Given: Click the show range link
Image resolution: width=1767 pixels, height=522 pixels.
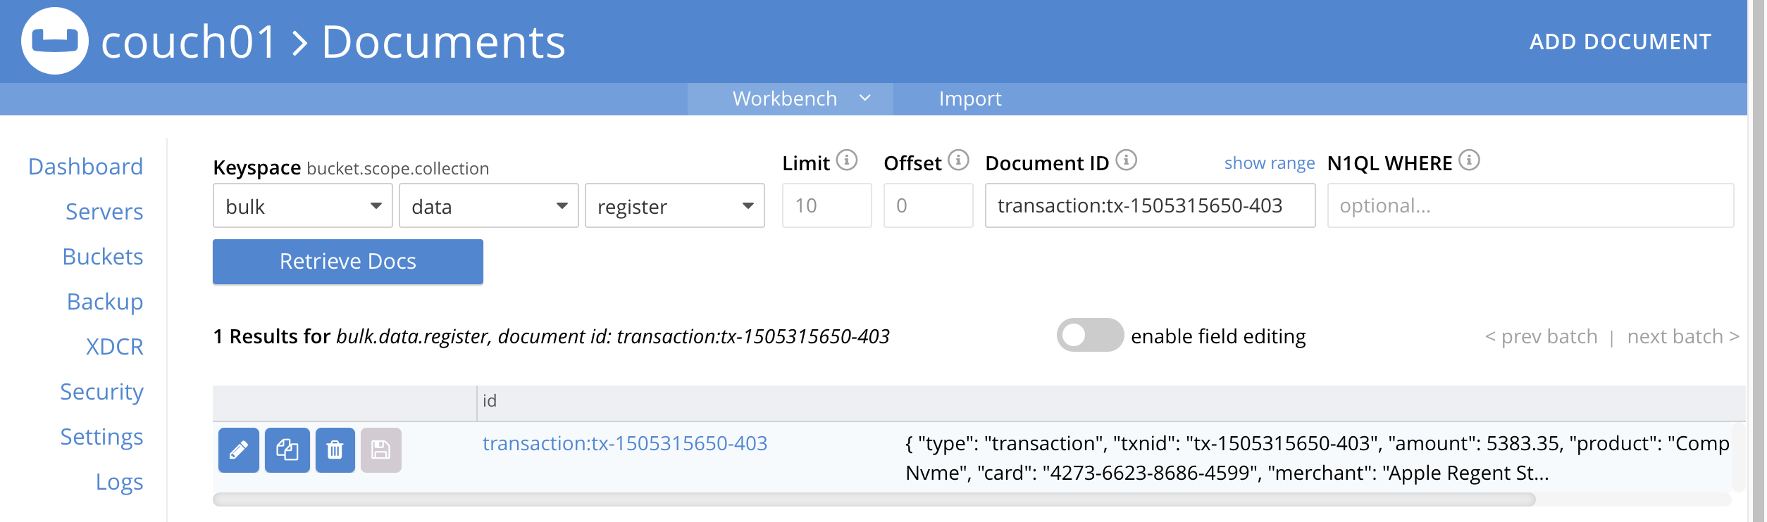Looking at the screenshot, I should (x=1269, y=163).
